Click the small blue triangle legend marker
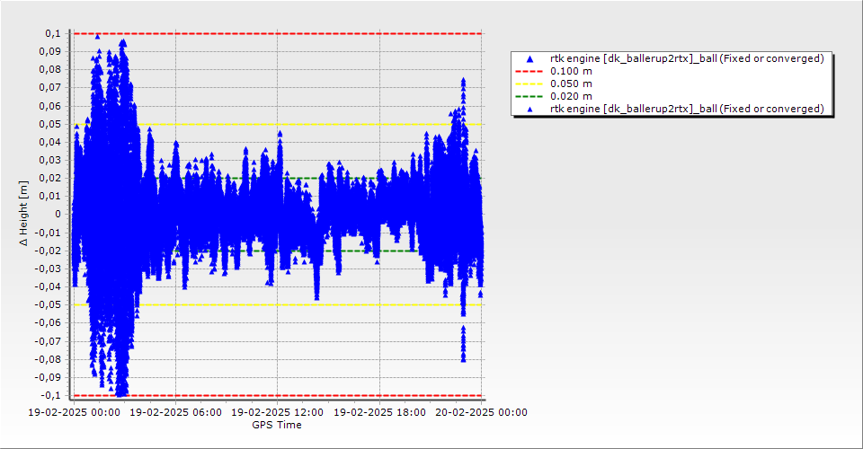Screen dimensions: 863x449 529,109
